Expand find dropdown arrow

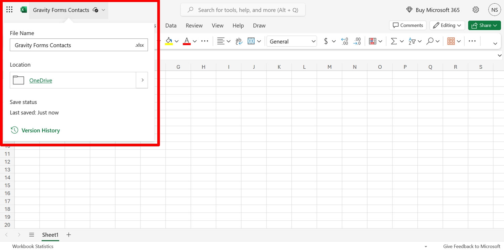[437, 41]
